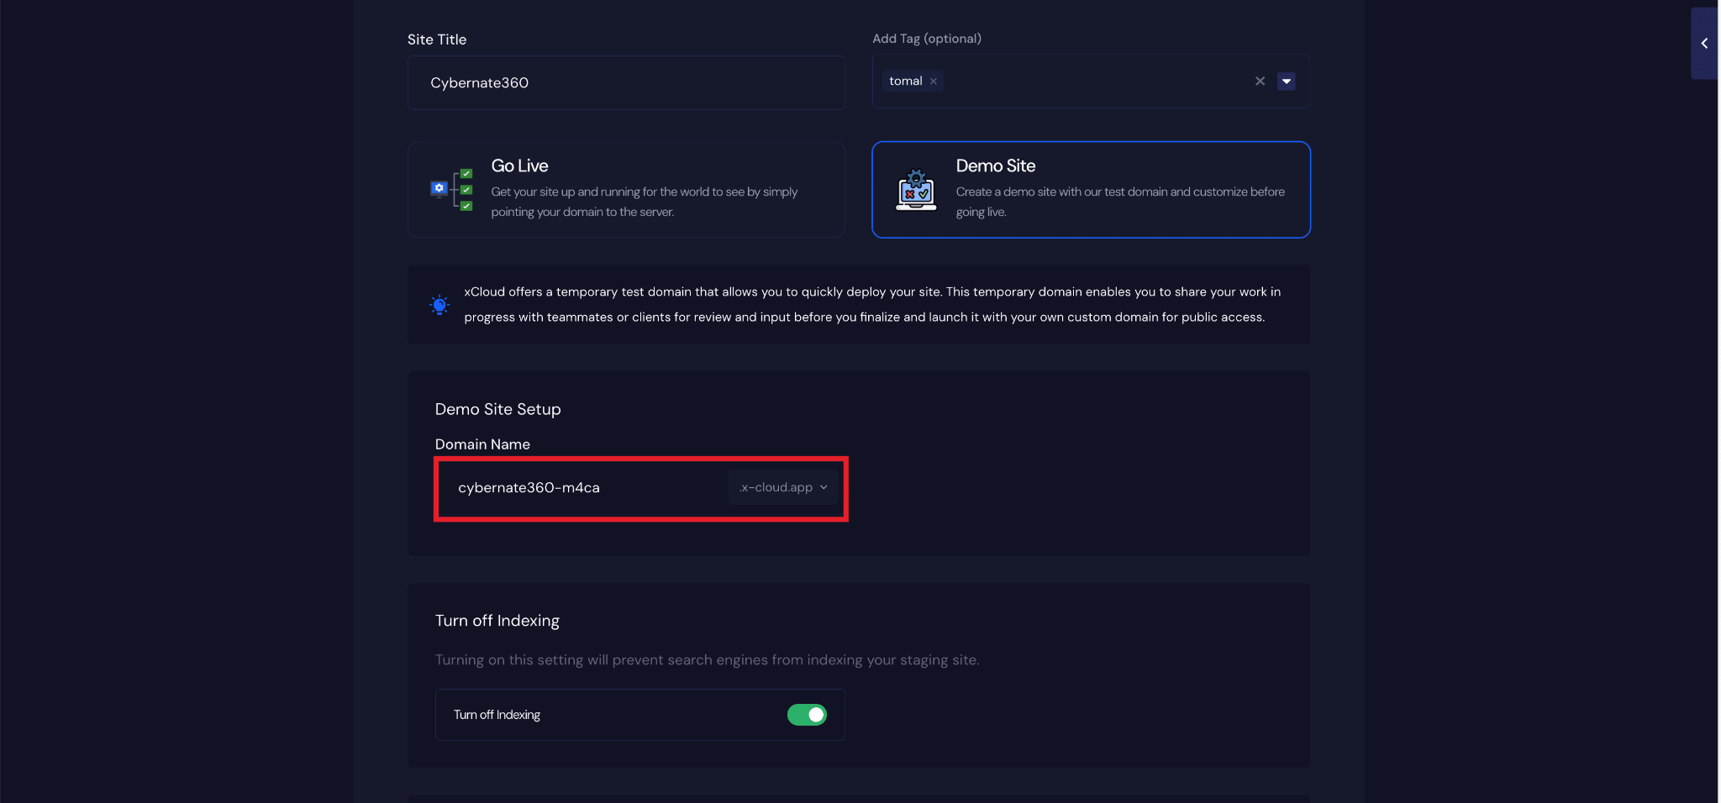Click the Site Title field with Cybernate360
This screenshot has width=1721, height=803.
(626, 83)
